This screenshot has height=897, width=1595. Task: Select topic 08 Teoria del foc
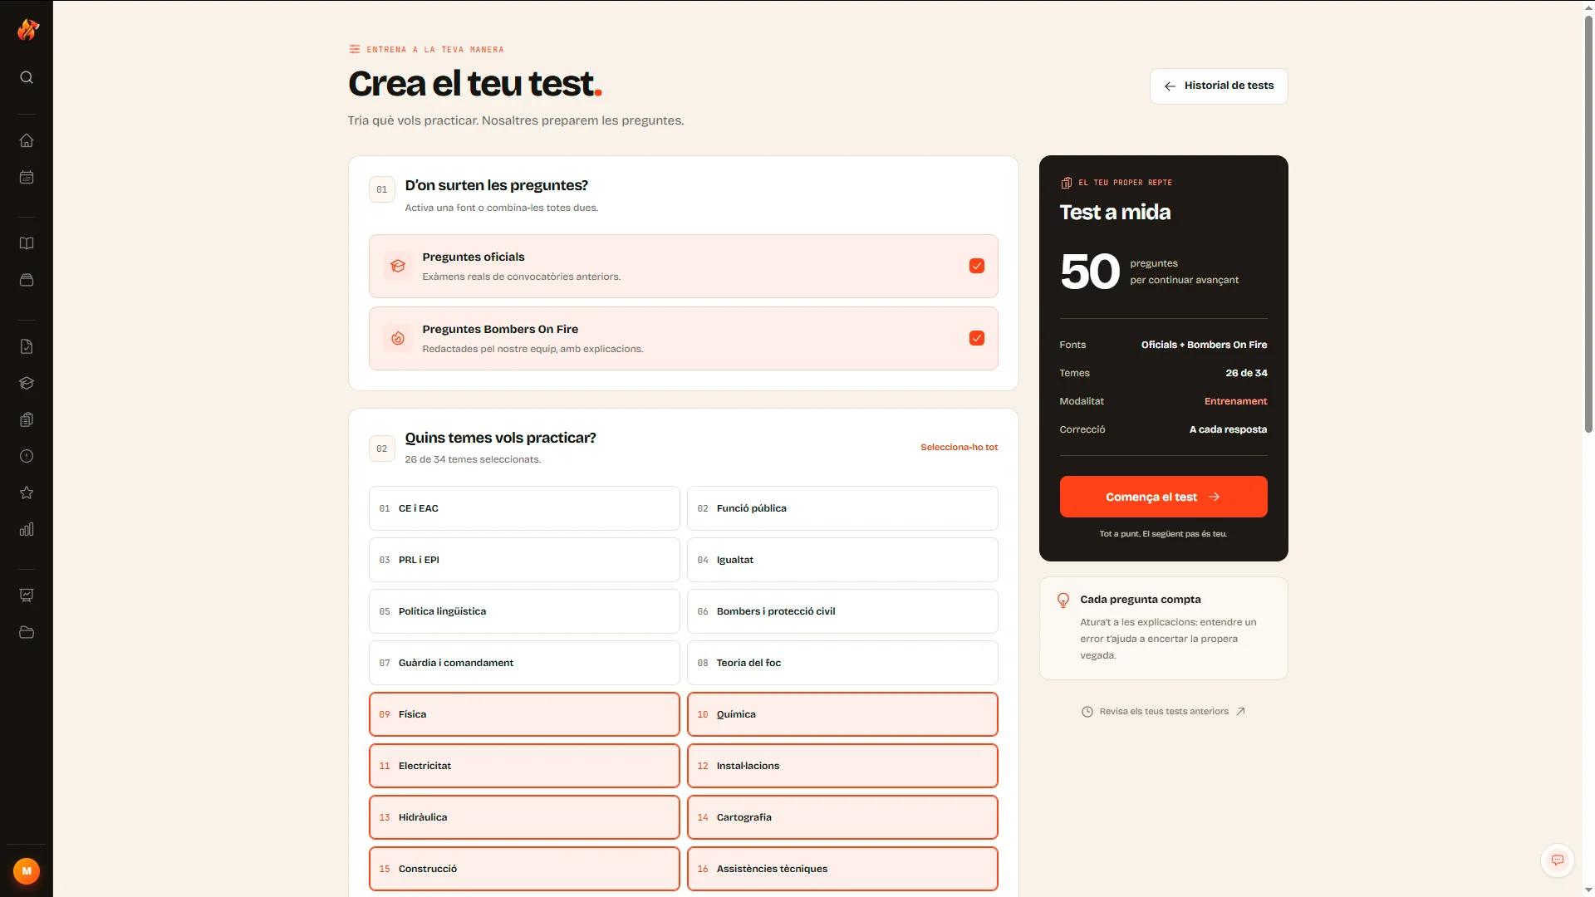pos(842,663)
